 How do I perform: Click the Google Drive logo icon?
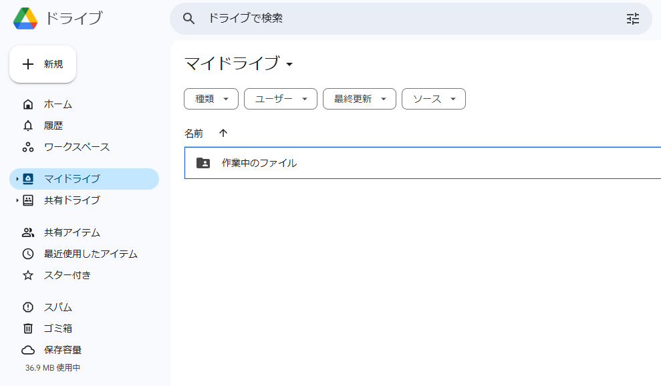pyautogui.click(x=25, y=19)
